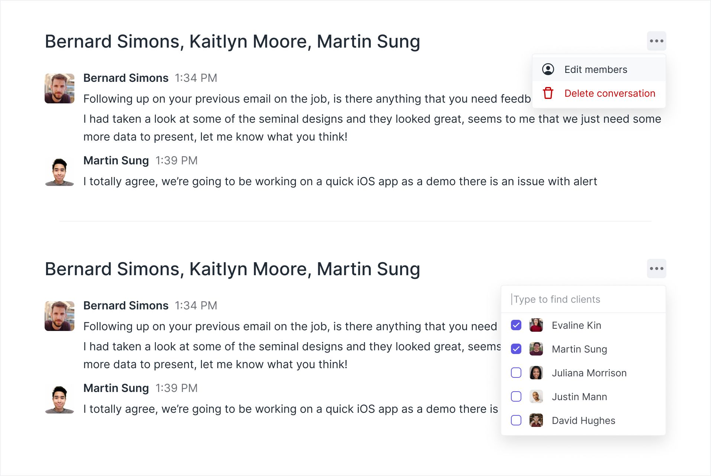The height and width of the screenshot is (476, 711).
Task: Open the top conversation's three-dot menu
Action: tap(656, 41)
